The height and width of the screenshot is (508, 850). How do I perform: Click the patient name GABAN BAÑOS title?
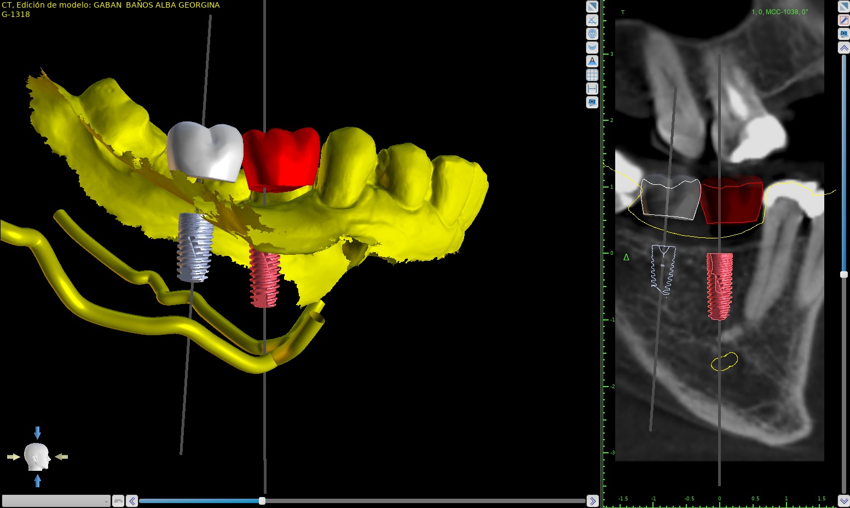(x=111, y=5)
